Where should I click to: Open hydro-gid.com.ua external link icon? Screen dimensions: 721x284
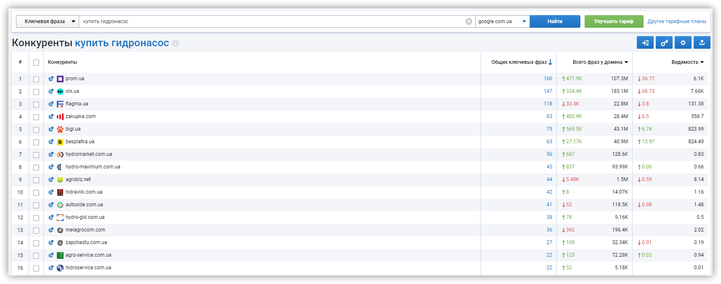pos(51,217)
